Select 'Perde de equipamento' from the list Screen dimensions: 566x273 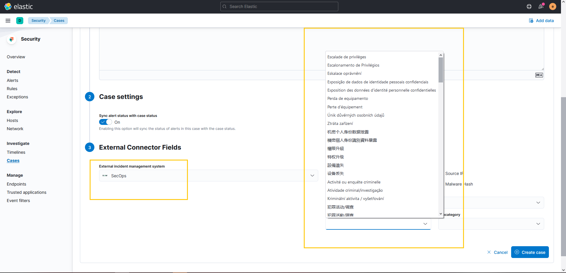click(x=347, y=98)
